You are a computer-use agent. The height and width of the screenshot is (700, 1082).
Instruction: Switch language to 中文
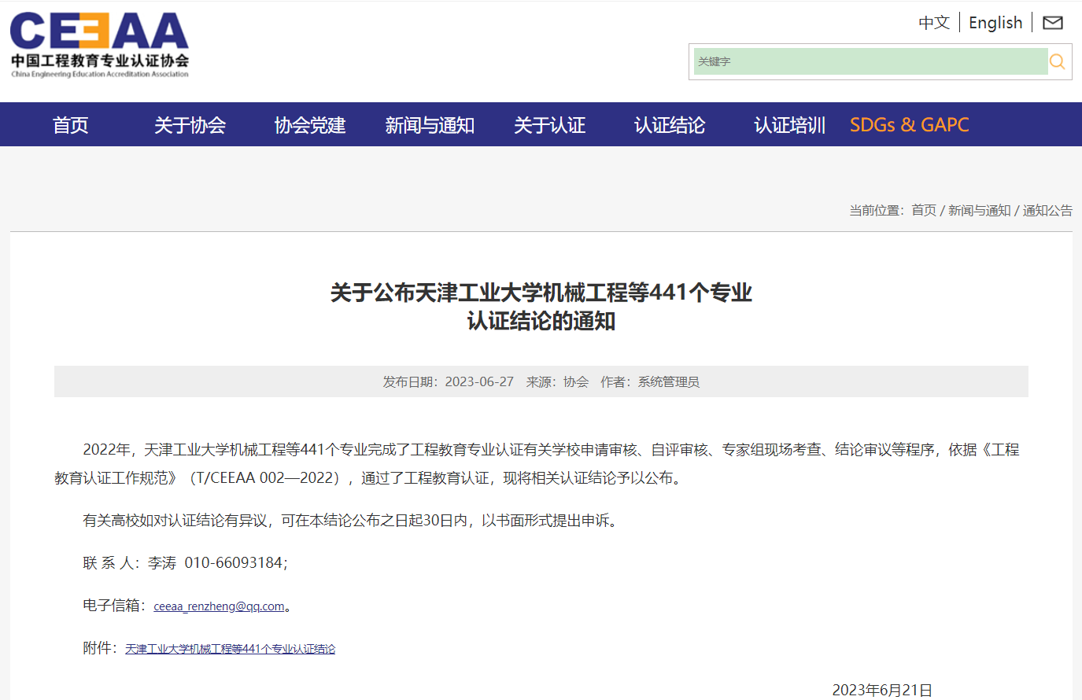tap(934, 23)
